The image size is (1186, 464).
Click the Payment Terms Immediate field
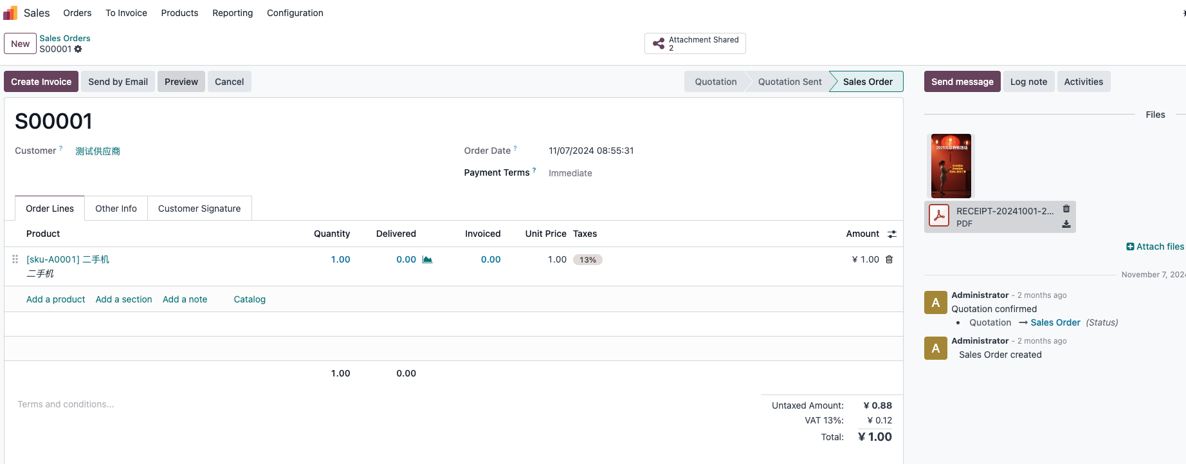click(x=570, y=173)
